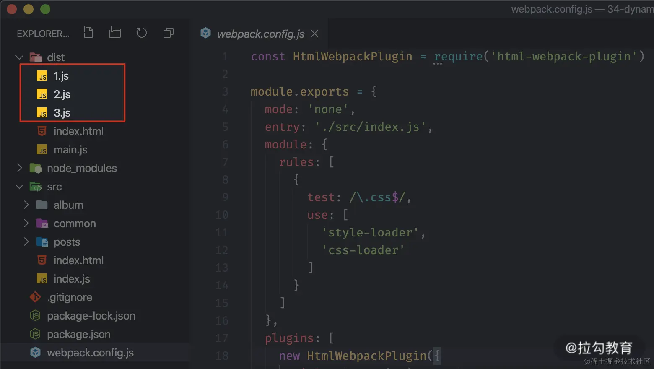Expand the album folder chevron

pyautogui.click(x=26, y=205)
